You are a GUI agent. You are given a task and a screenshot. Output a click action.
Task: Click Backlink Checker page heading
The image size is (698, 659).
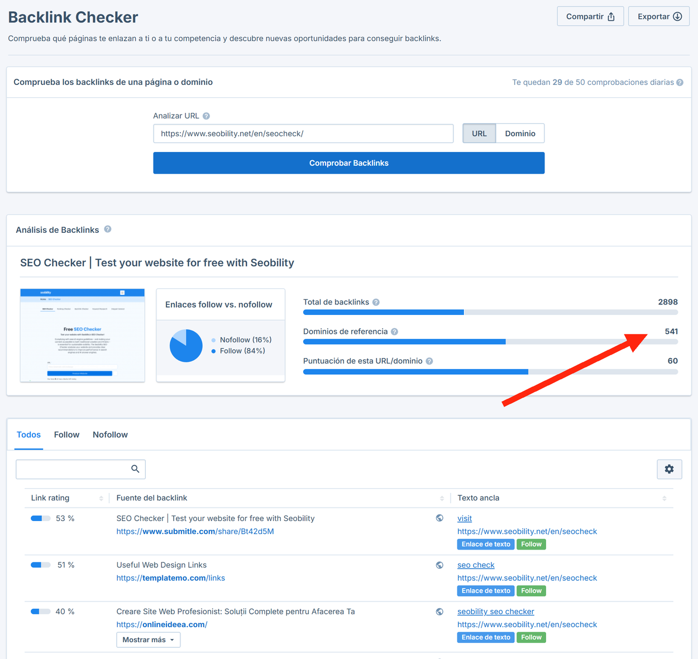click(73, 17)
